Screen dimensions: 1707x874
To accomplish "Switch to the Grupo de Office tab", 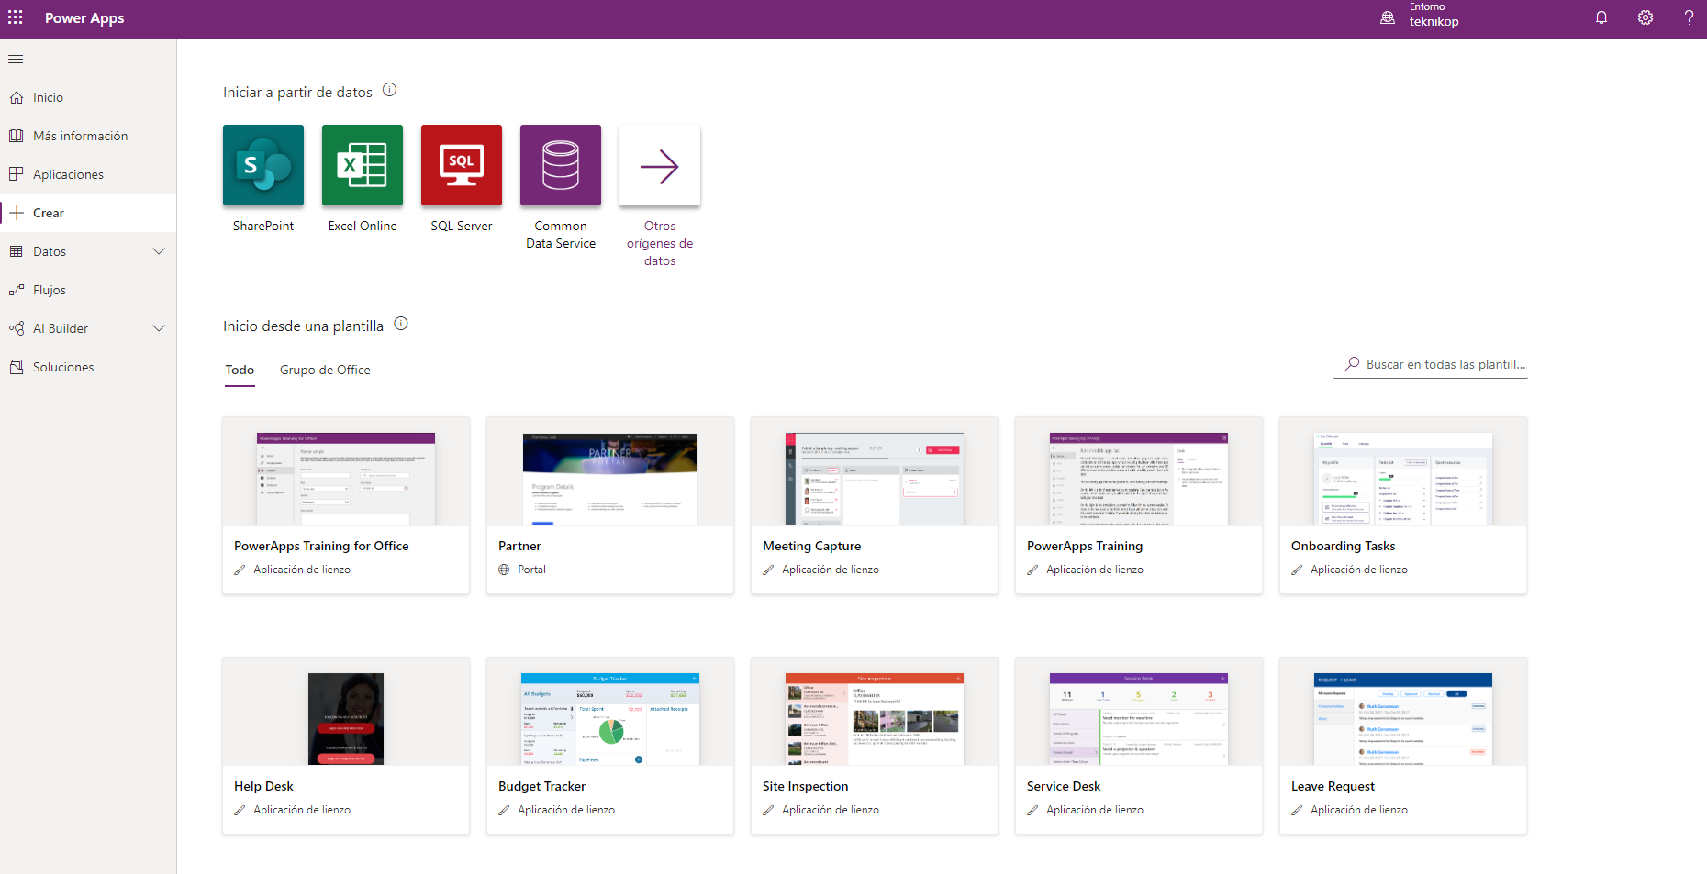I will (325, 370).
